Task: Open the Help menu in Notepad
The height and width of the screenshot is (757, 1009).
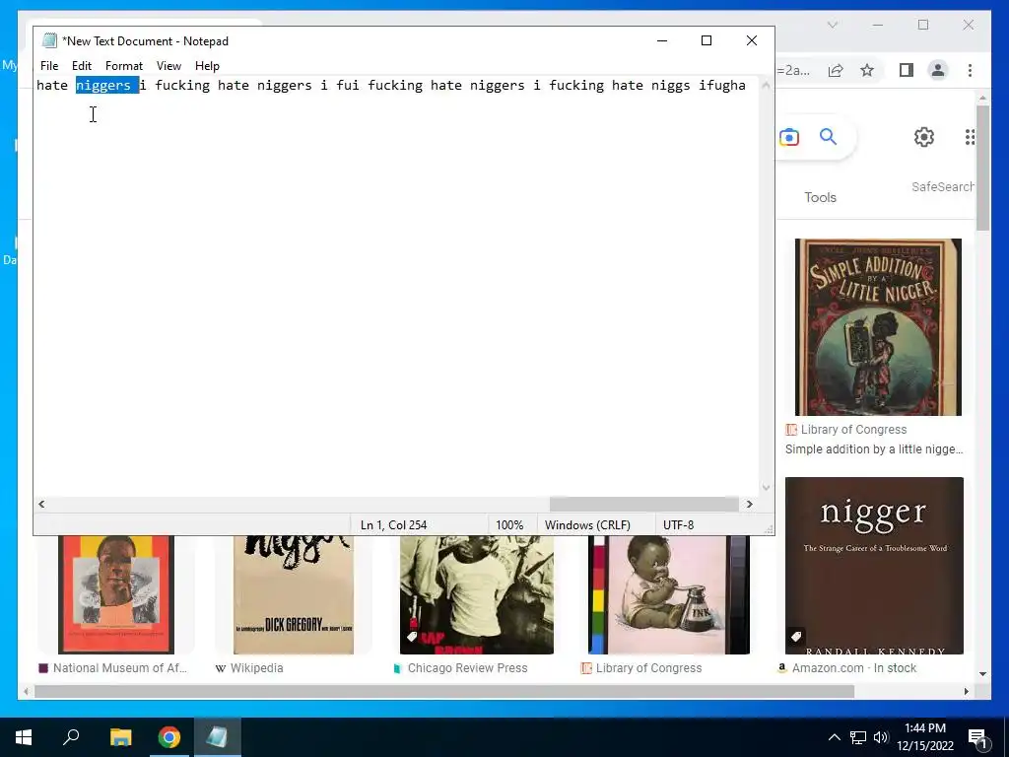Action: [x=207, y=66]
